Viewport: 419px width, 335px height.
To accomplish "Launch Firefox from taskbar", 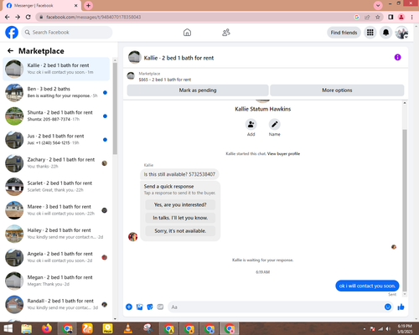I will (x=47, y=328).
